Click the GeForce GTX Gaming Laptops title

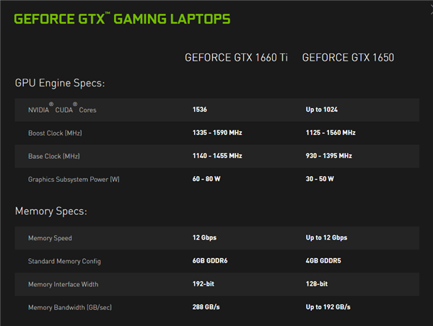coord(123,18)
